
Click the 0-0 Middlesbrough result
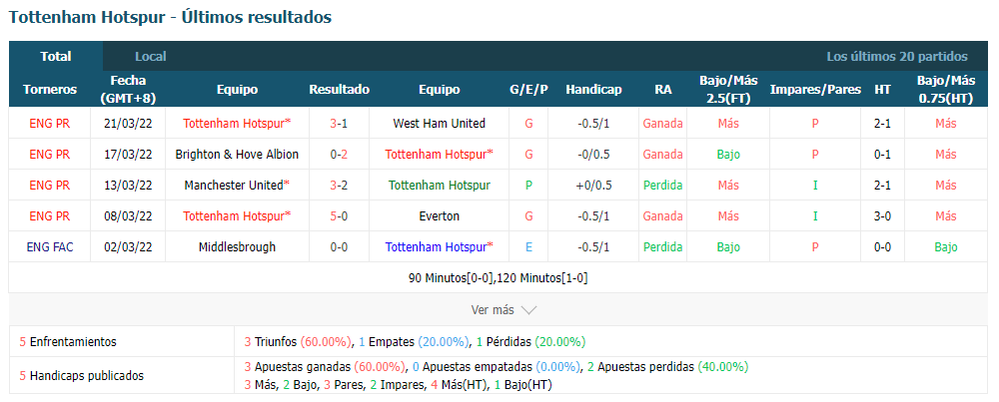[339, 246]
